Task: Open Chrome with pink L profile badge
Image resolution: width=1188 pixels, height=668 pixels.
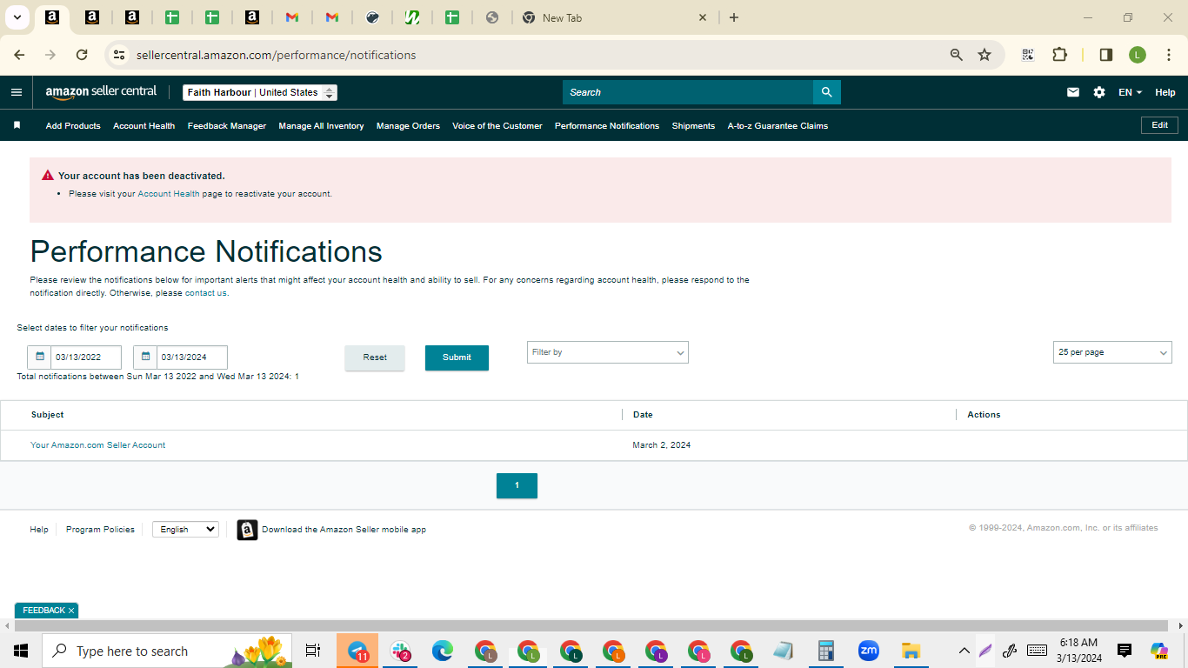Action: click(x=698, y=651)
